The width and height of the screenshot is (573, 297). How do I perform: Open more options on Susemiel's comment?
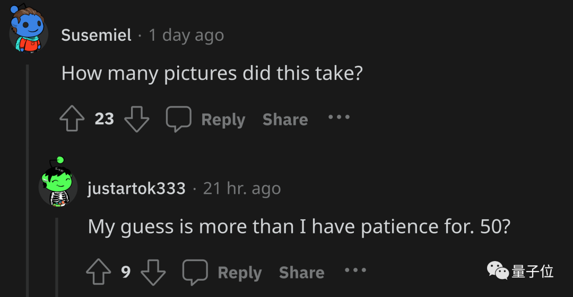point(338,117)
